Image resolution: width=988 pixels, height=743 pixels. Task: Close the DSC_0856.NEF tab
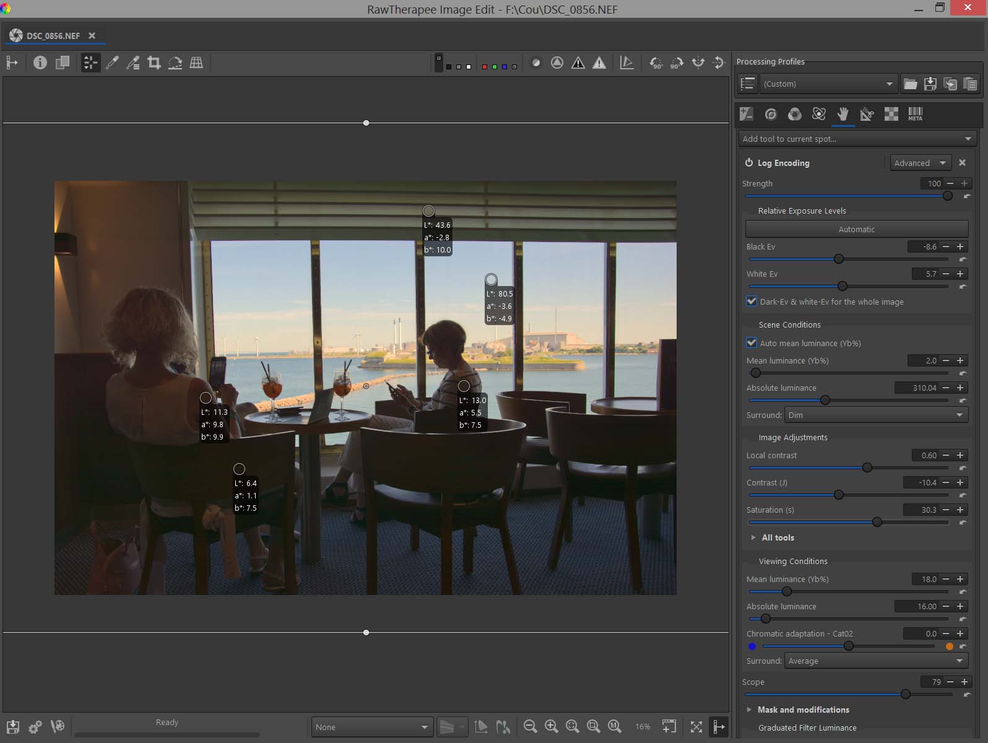coord(92,36)
